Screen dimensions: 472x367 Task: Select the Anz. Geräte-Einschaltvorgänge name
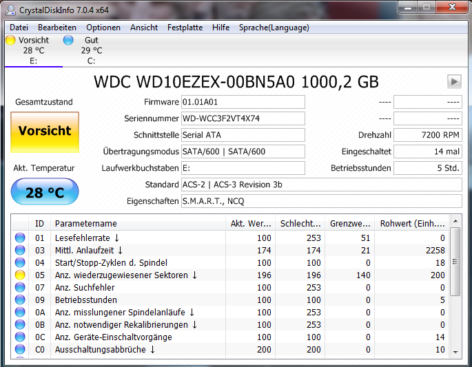point(114,337)
